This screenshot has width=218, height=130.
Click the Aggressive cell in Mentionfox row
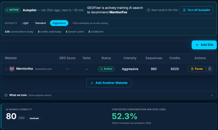[130, 69]
